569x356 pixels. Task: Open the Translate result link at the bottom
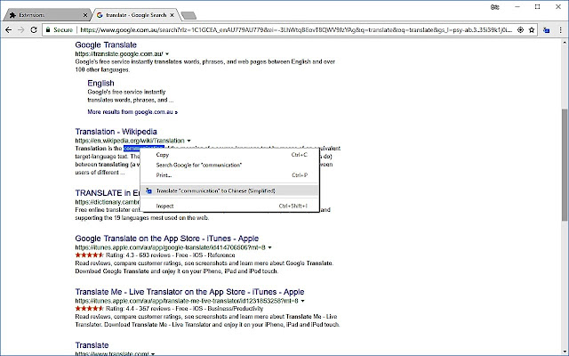92,345
